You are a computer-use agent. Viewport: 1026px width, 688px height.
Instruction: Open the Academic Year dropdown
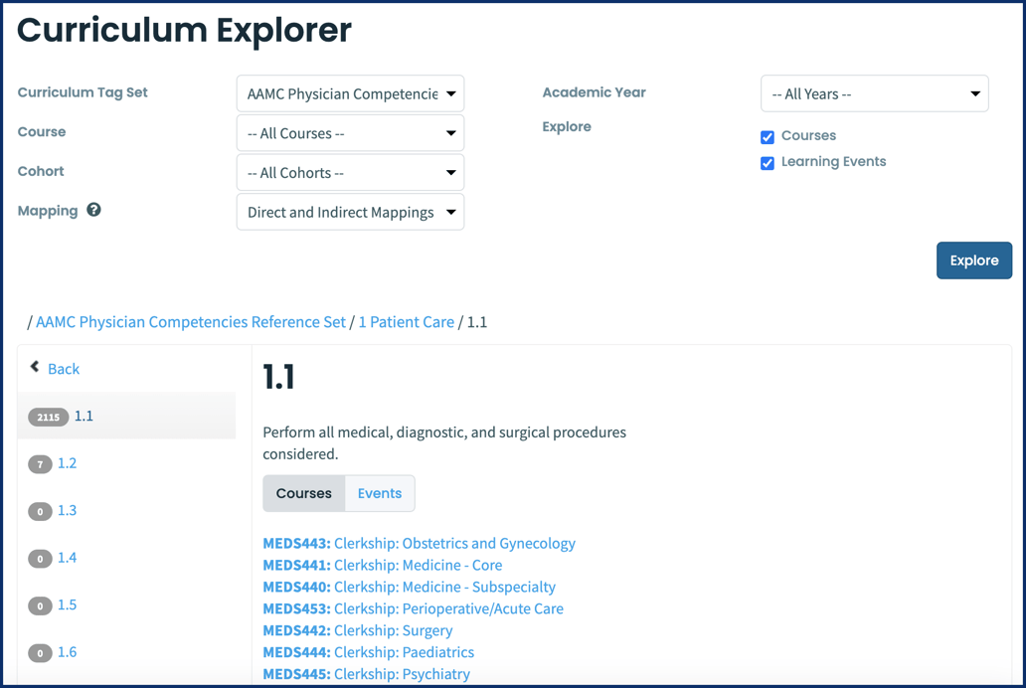point(874,93)
